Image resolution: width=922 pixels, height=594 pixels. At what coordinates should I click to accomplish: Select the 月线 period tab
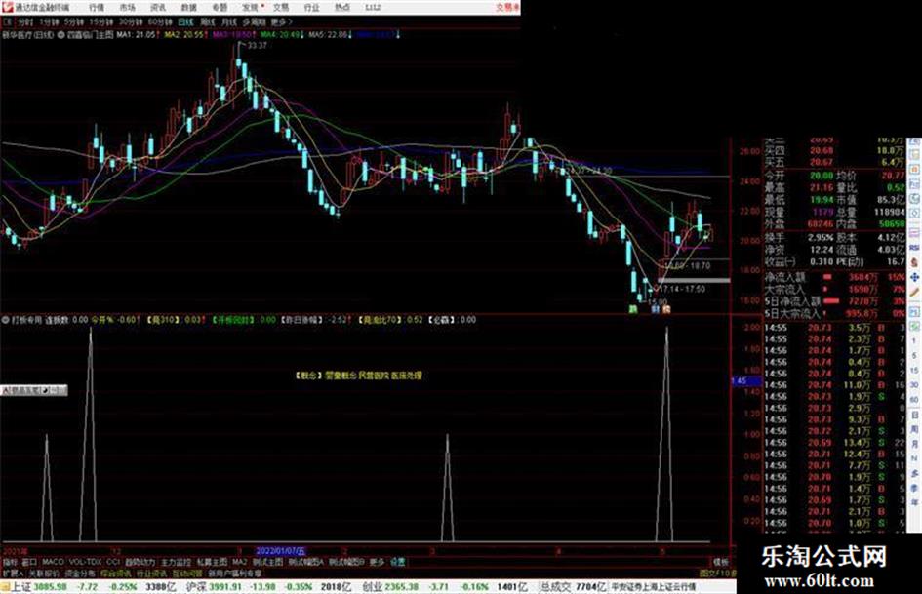(x=228, y=22)
